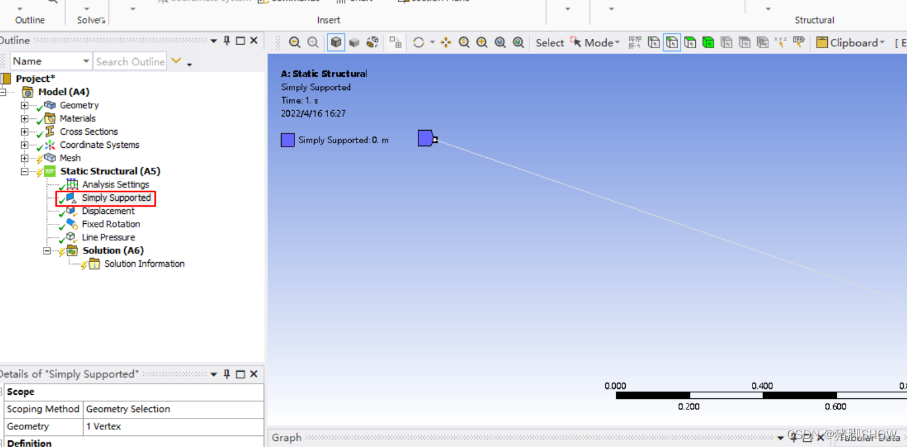This screenshot has height=447, width=907.
Task: Collapse the Solution (A6) node
Action: point(47,251)
